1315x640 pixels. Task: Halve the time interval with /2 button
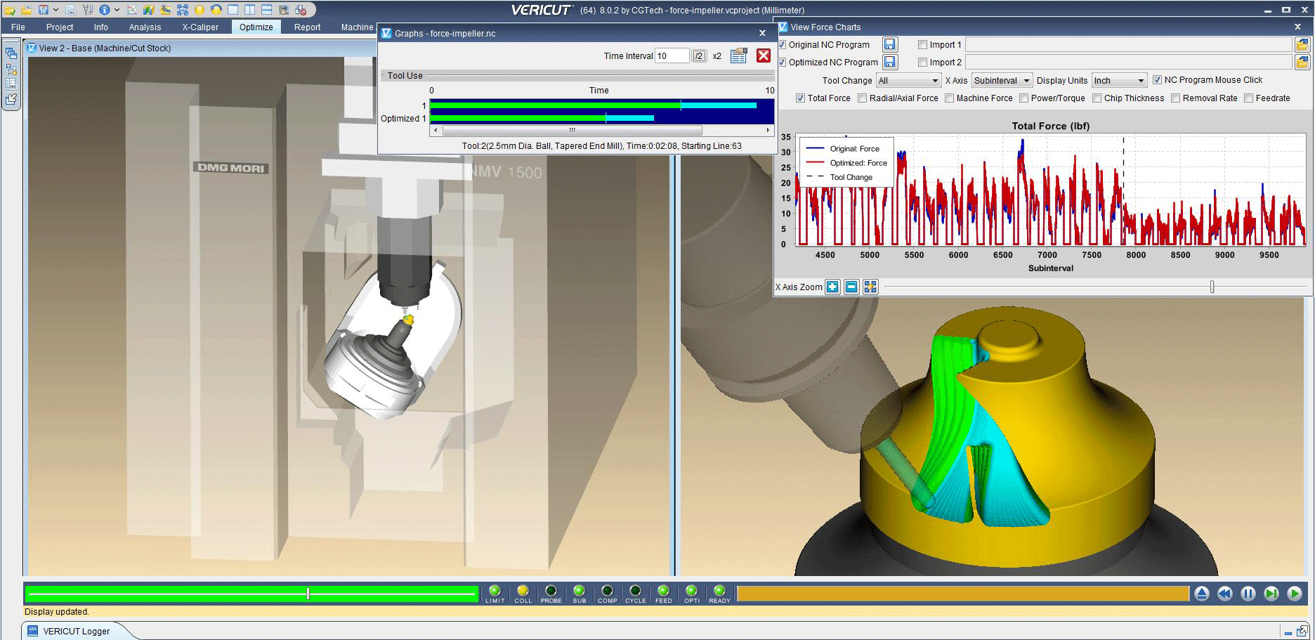point(699,56)
